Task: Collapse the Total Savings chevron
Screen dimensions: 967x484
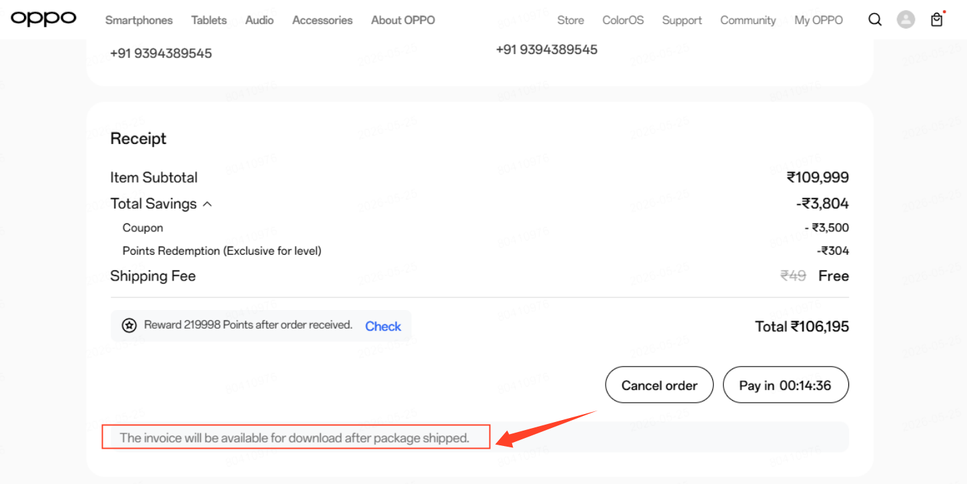Action: click(207, 204)
